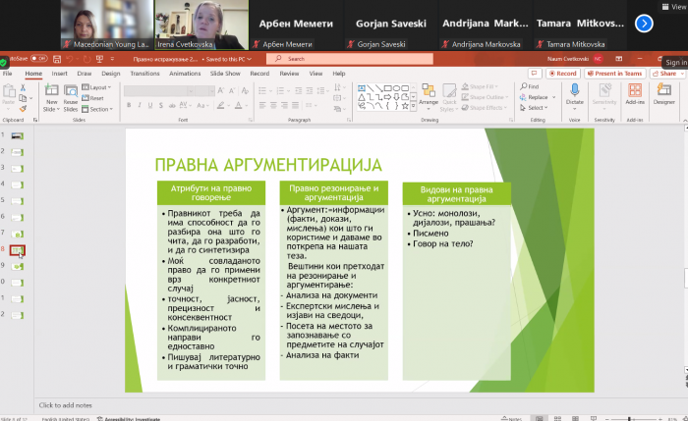Open the Transitions tab
This screenshot has width=688, height=421.
click(144, 73)
